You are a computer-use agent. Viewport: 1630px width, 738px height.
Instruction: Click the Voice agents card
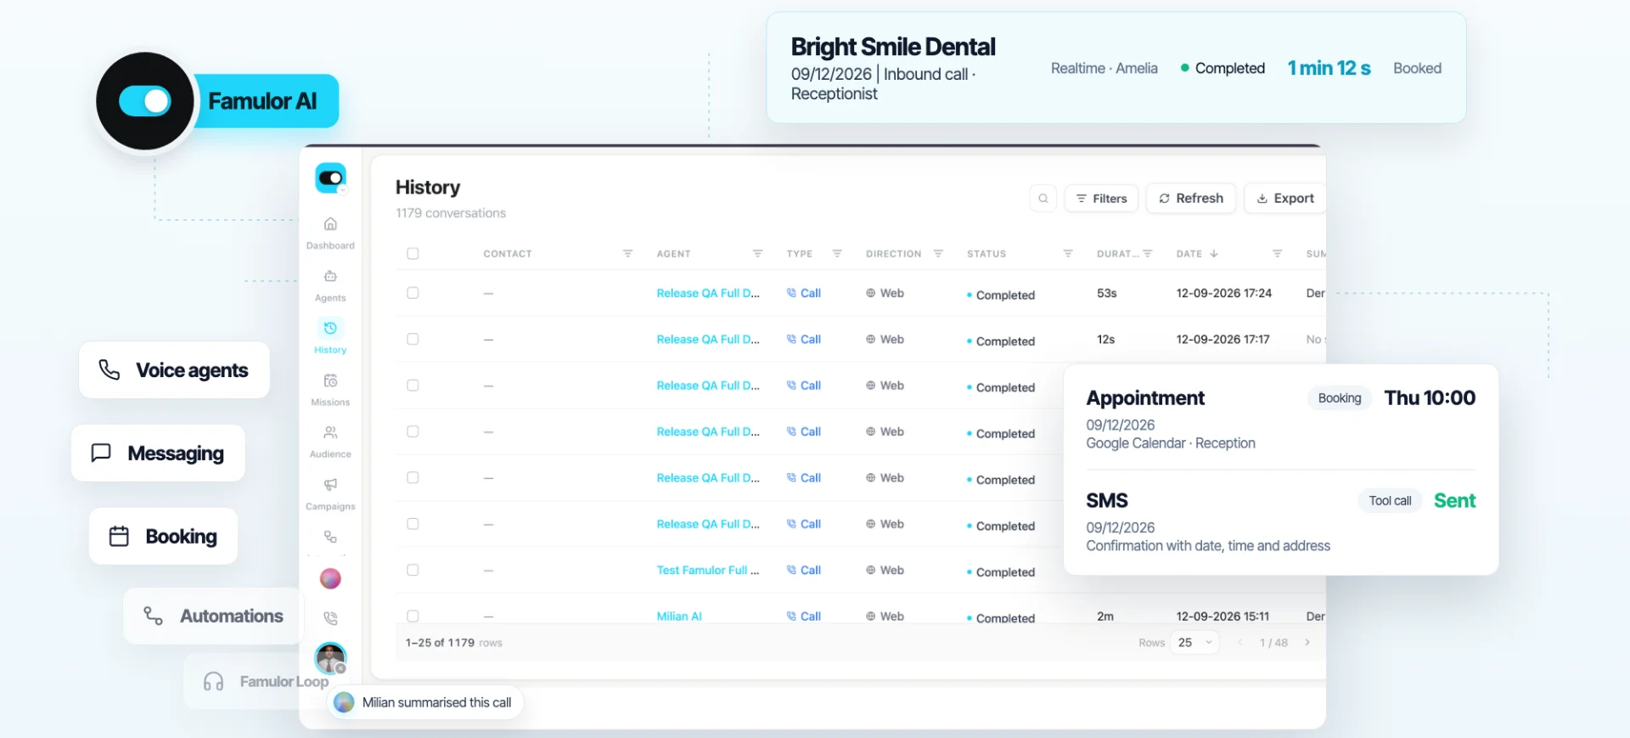(x=174, y=369)
